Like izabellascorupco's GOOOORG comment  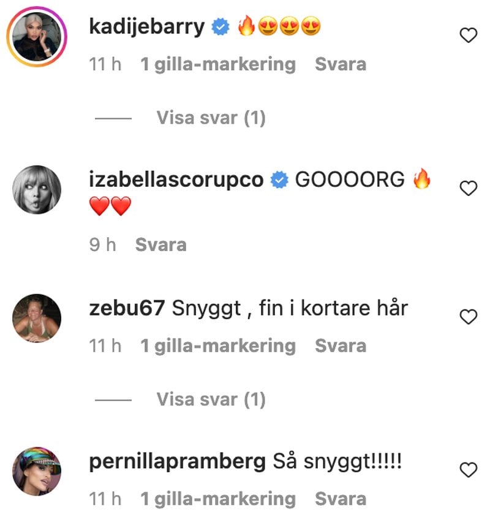tap(468, 188)
